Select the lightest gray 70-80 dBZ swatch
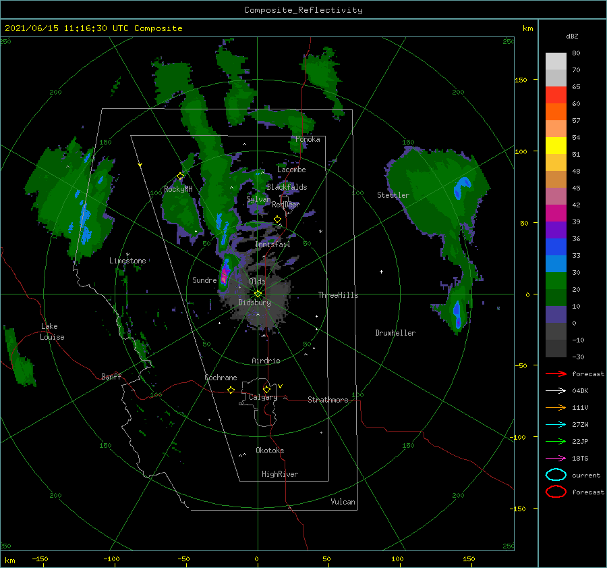 [x=556, y=61]
